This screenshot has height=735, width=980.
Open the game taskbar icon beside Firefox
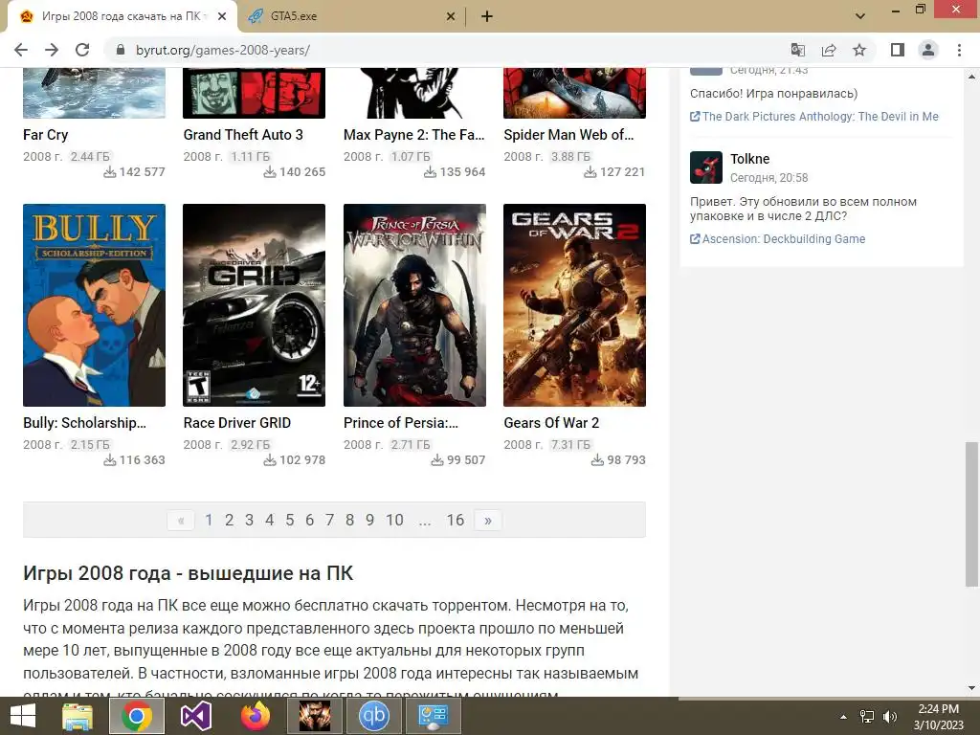pos(314,716)
